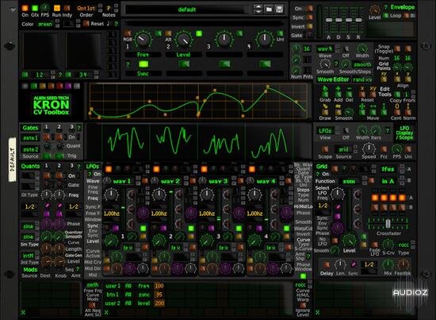The height and width of the screenshot is (320, 436).
Task: Open the patch browser folder icon
Action: pyautogui.click(x=269, y=10)
